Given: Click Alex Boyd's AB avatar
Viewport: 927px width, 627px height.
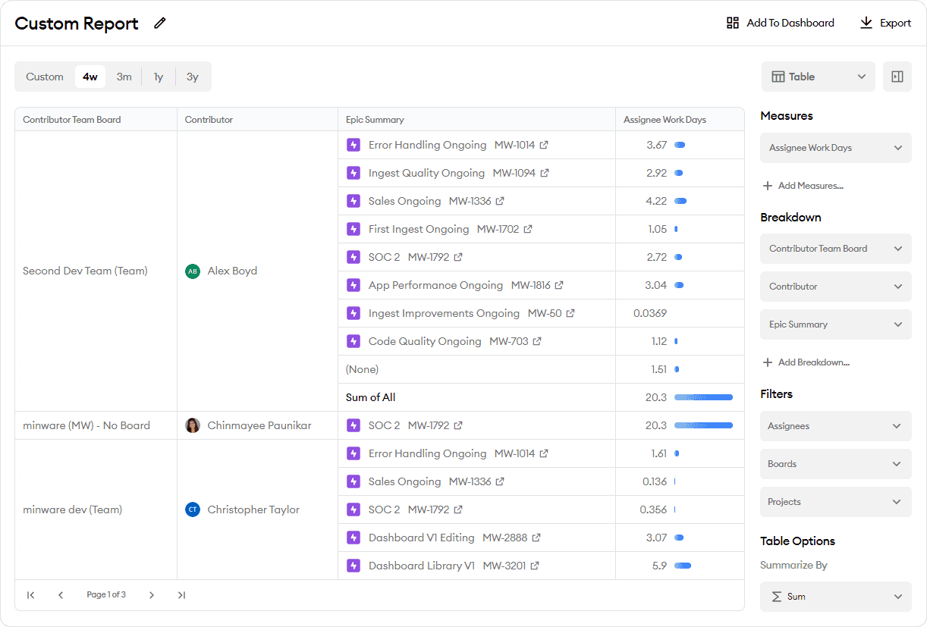Looking at the screenshot, I should click(193, 271).
